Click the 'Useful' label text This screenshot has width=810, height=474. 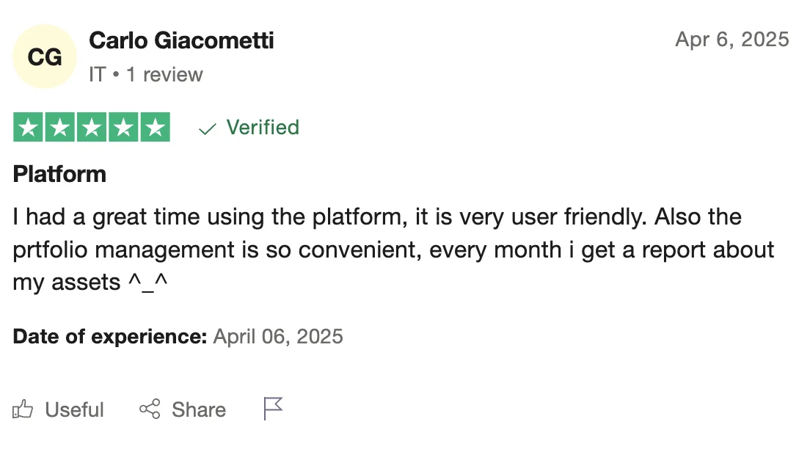click(74, 410)
